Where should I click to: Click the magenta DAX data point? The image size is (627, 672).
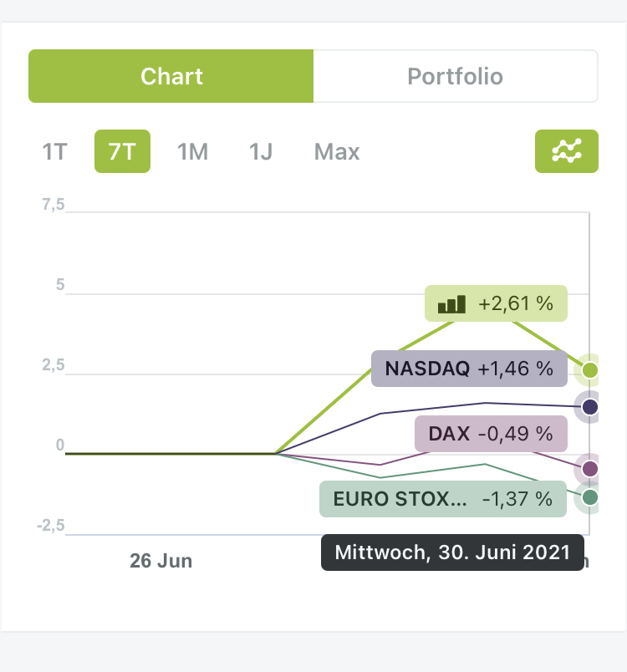click(x=590, y=468)
